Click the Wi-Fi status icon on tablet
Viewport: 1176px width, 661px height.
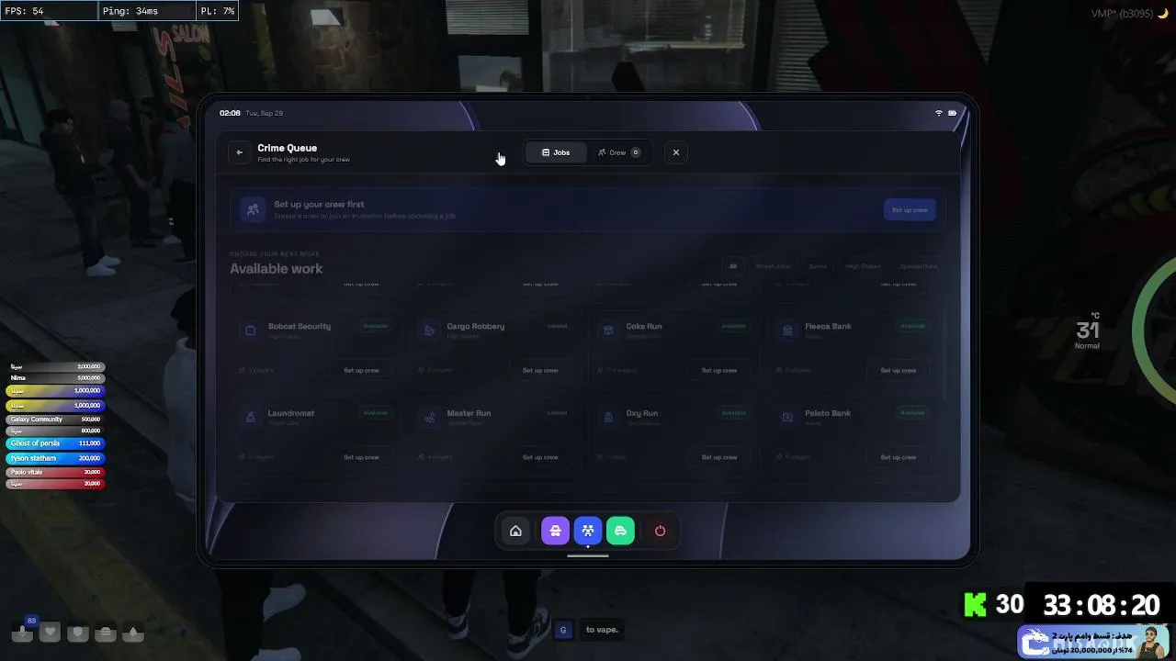point(939,113)
